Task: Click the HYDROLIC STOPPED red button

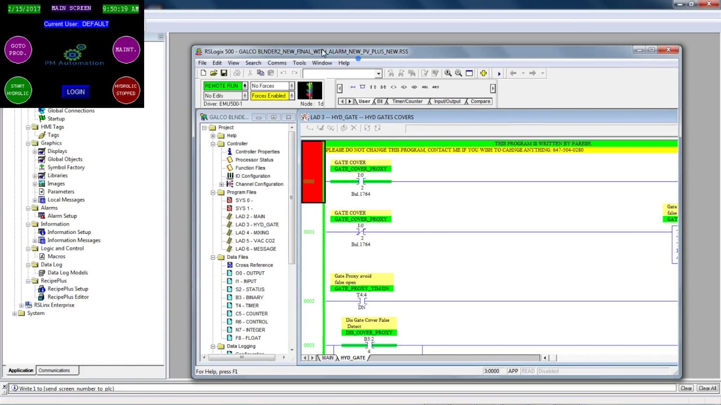Action: (126, 90)
